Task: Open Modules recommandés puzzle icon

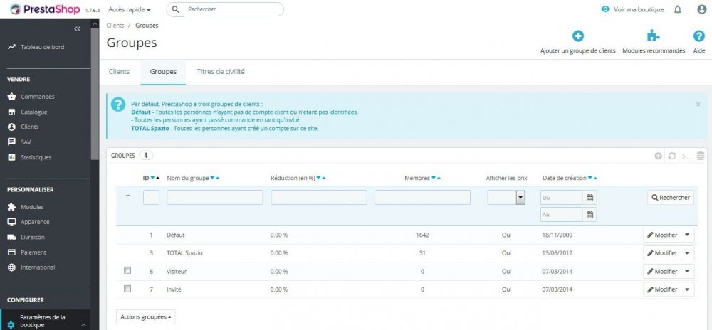Action: 654,36
